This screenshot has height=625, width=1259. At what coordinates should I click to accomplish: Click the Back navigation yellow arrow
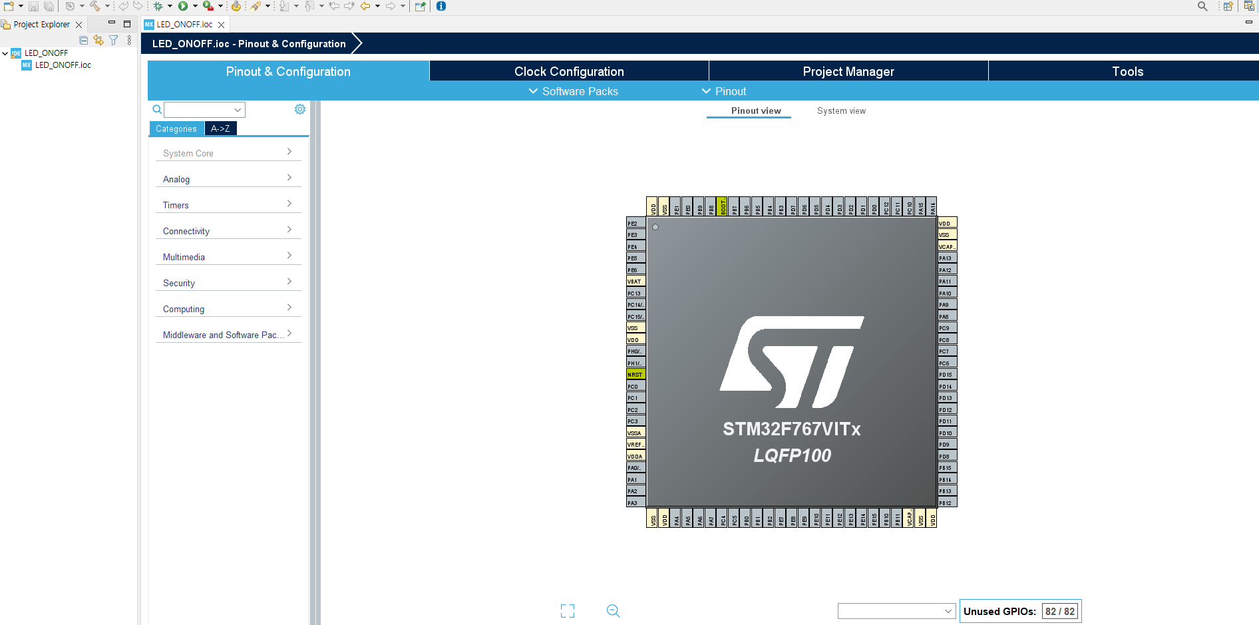tap(365, 6)
